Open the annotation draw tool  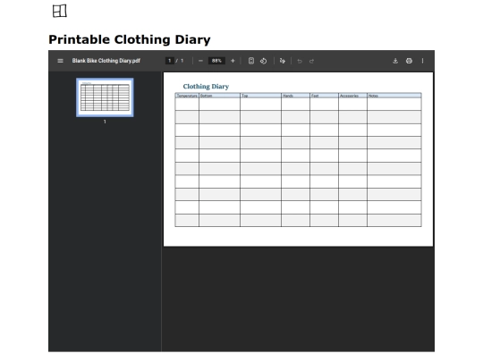(282, 61)
